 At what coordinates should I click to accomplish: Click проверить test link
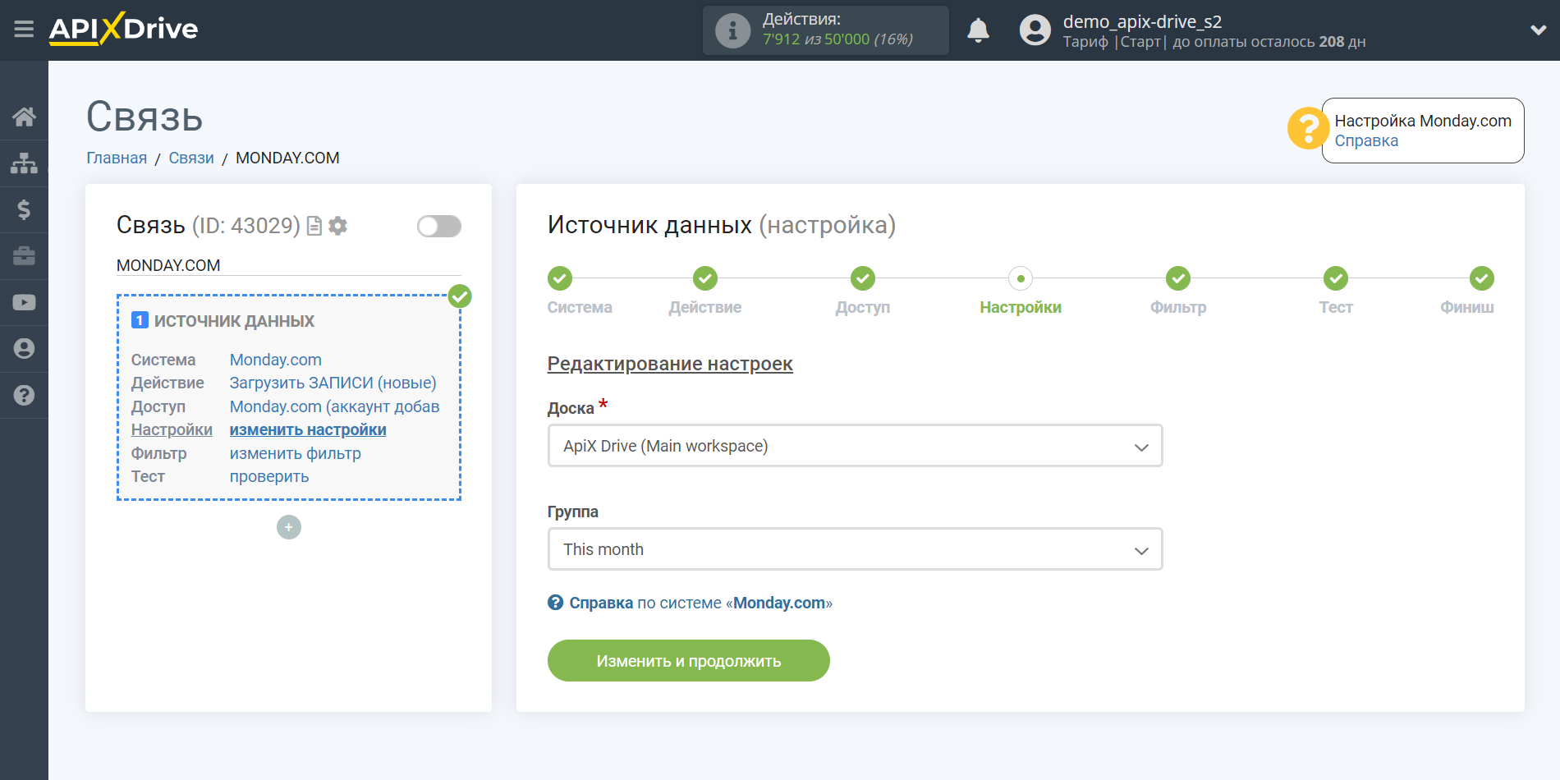(x=269, y=476)
